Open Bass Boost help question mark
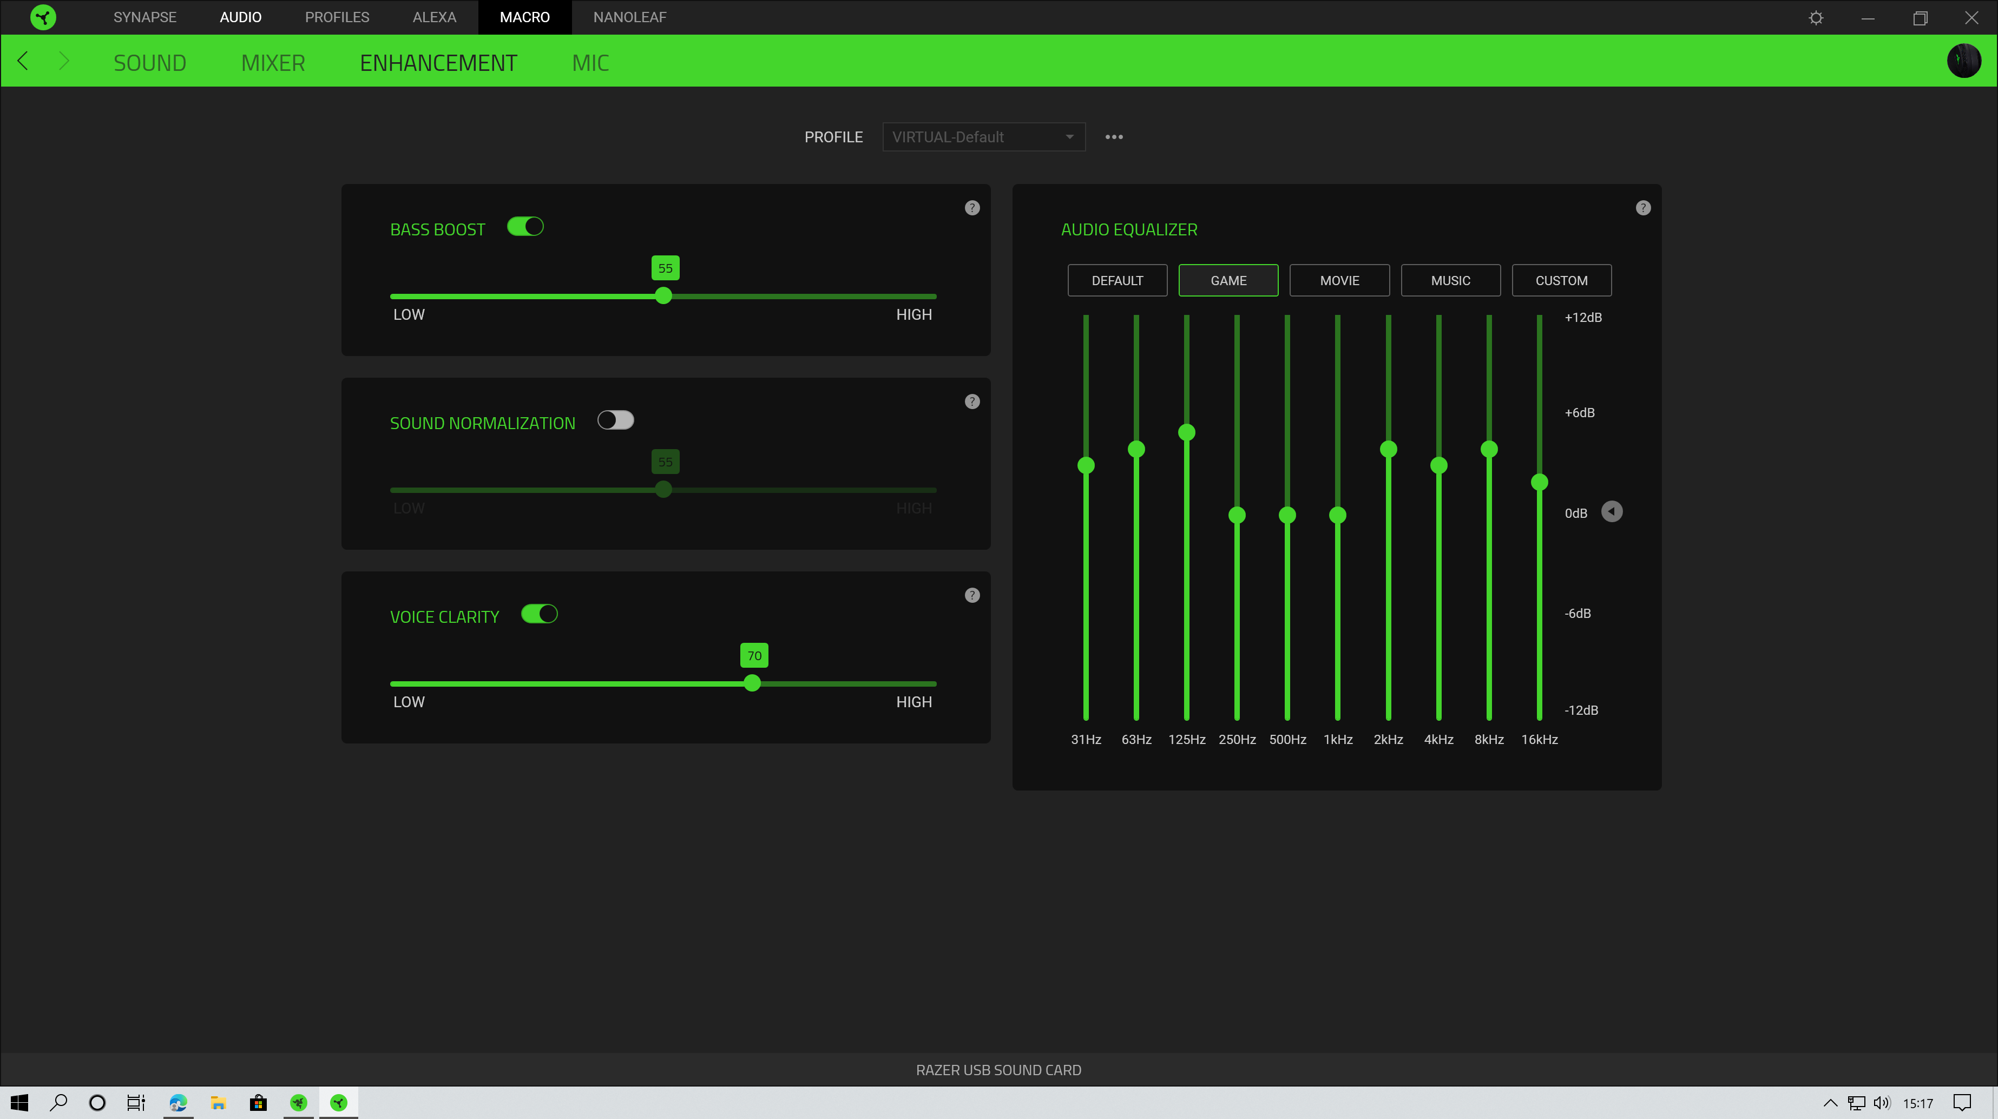This screenshot has width=1998, height=1119. point(972,208)
